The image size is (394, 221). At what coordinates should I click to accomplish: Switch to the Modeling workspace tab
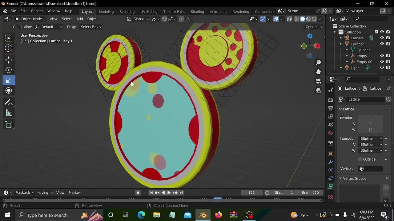click(x=106, y=11)
